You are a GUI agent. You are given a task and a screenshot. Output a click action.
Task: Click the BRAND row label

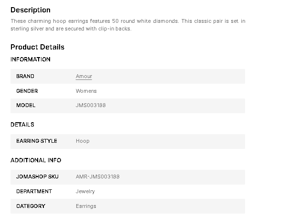[25, 76]
